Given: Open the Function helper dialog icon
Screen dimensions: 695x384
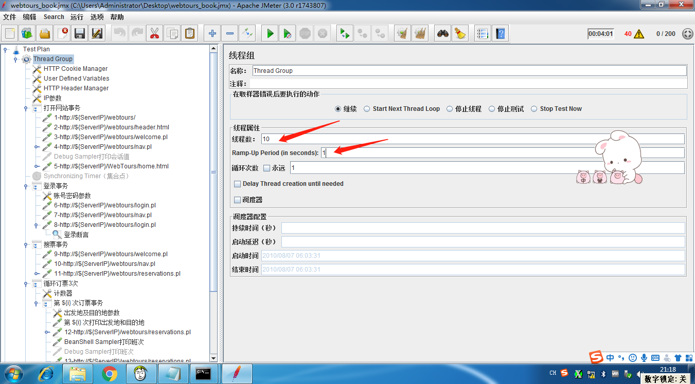Looking at the screenshot, I should pos(482,34).
